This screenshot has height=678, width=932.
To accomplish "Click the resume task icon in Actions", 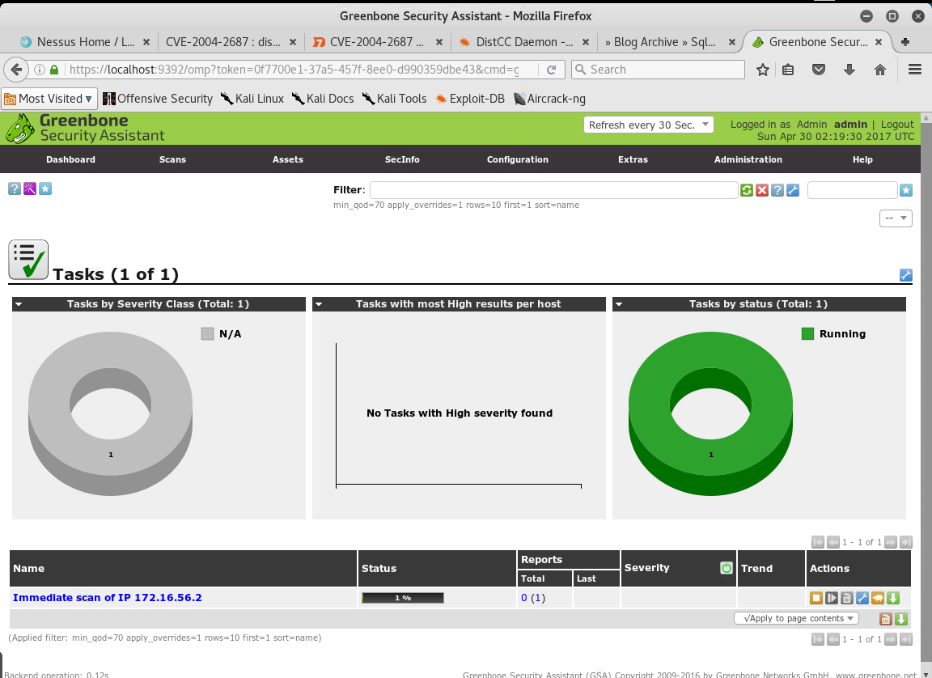I will [x=832, y=598].
